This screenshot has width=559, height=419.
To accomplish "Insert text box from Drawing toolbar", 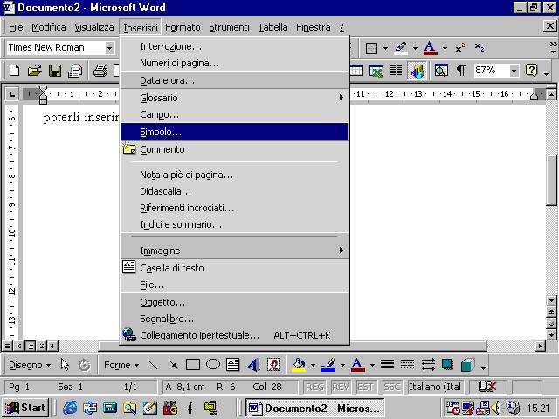I will coord(233,365).
